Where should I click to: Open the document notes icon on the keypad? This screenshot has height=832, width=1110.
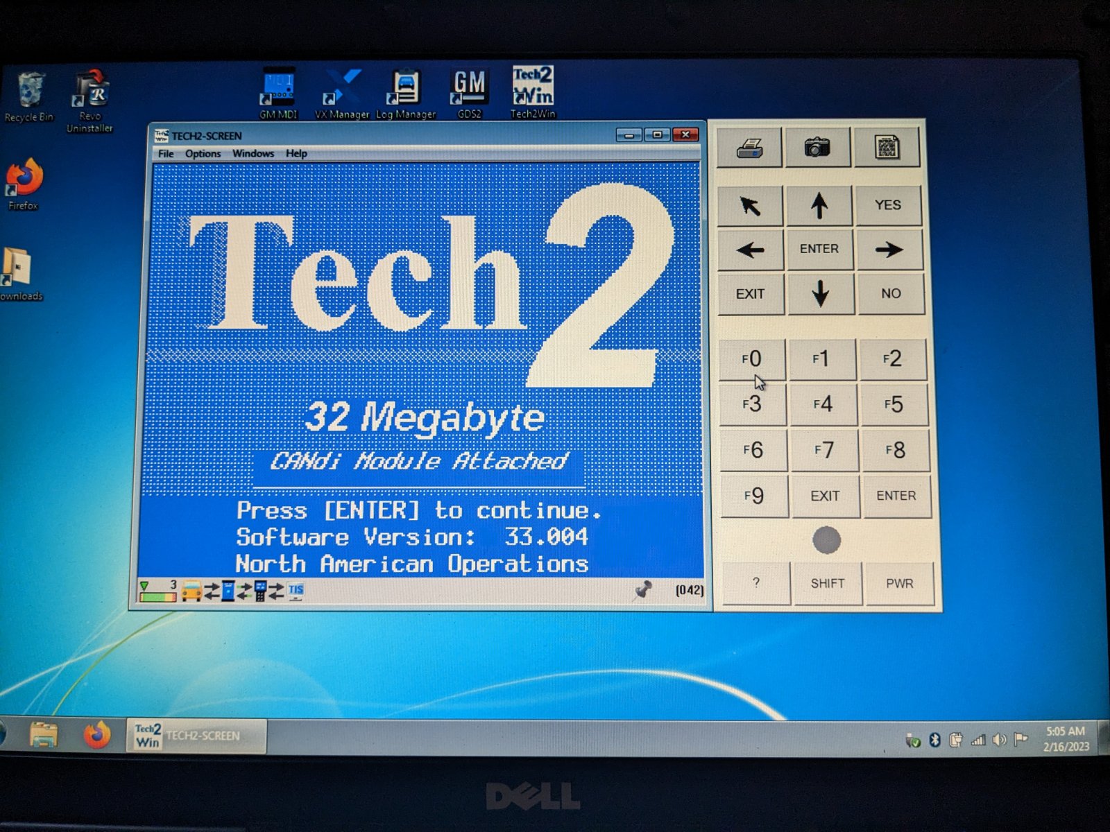(x=887, y=147)
